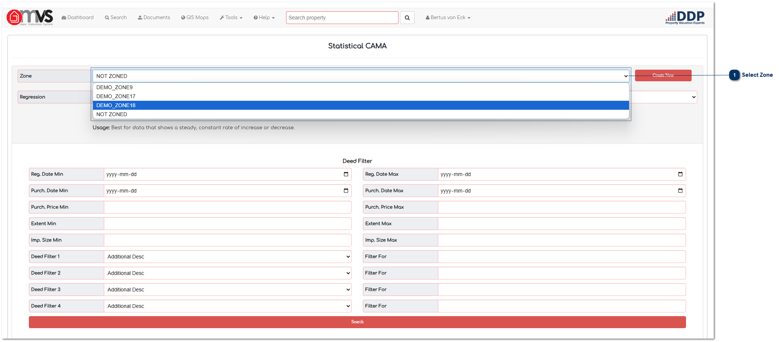Viewport: 779px width, 342px height.
Task: Open the Search menu item
Action: [115, 18]
